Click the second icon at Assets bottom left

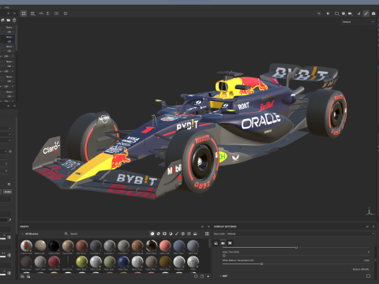[28, 276]
